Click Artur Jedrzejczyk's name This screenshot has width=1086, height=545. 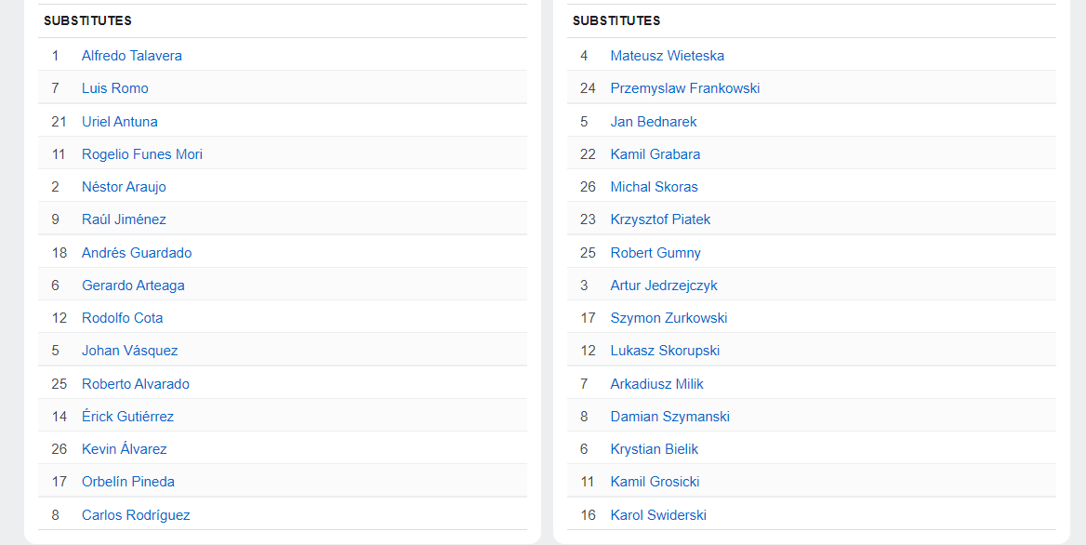pyautogui.click(x=664, y=286)
